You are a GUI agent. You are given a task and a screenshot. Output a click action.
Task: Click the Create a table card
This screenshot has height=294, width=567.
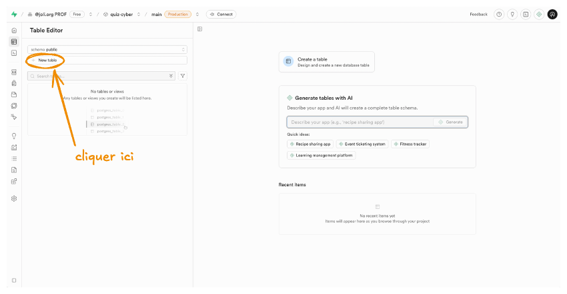[326, 62]
